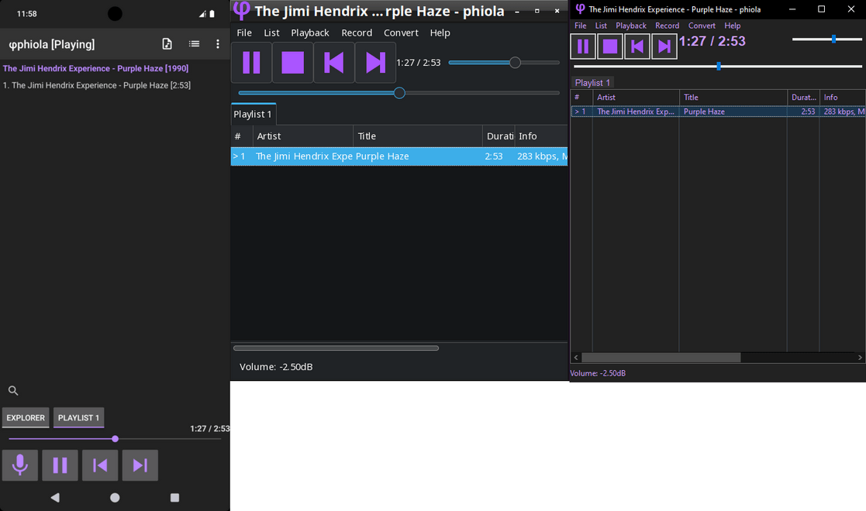Adjust volume trackbar in right window

[x=826, y=39]
